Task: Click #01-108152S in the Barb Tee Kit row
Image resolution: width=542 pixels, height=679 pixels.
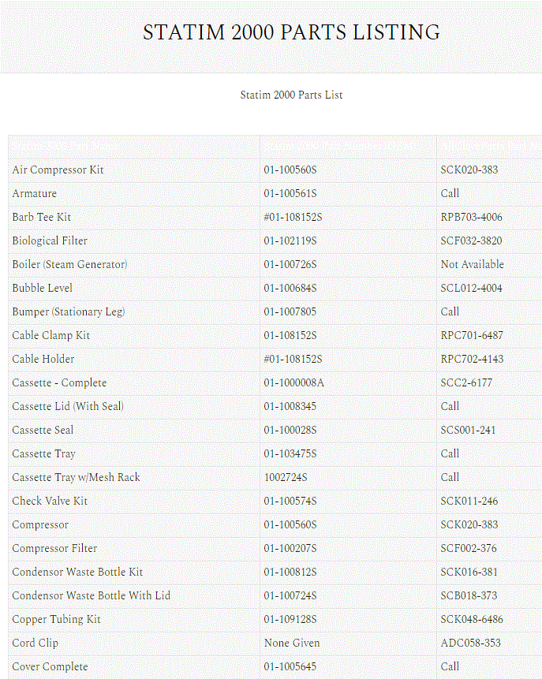Action: (x=293, y=217)
